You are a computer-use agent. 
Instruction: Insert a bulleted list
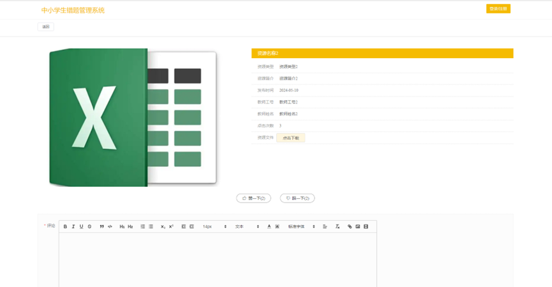click(151, 226)
